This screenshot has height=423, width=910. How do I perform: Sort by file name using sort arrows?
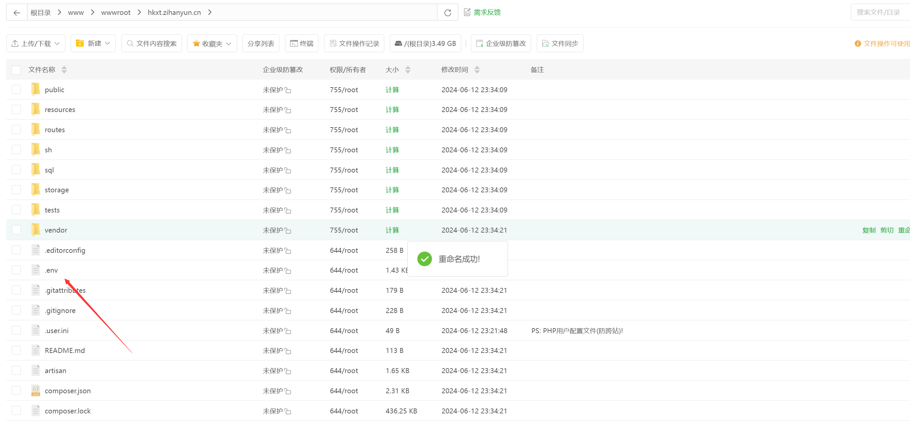64,69
